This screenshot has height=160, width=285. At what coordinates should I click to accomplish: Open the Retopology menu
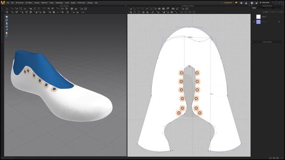tap(59, 3)
